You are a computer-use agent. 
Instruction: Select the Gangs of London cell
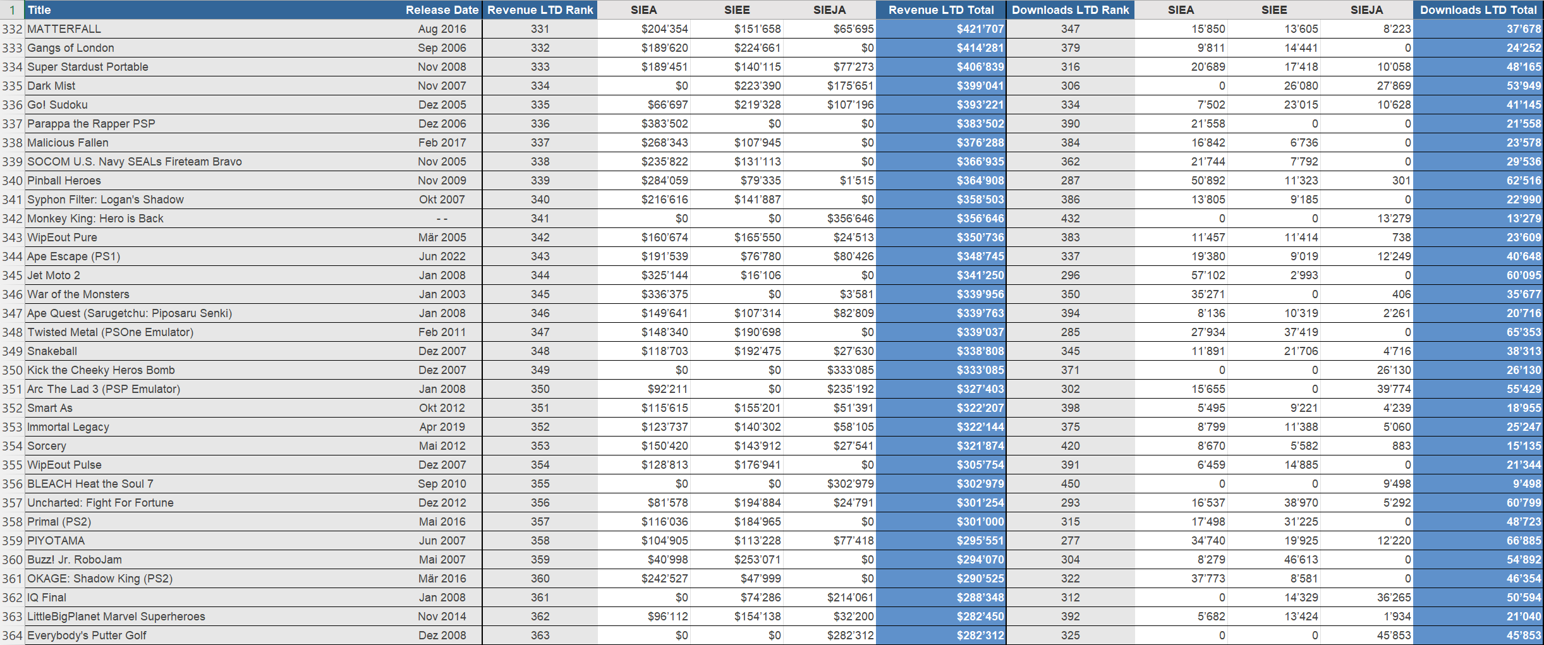(71, 48)
